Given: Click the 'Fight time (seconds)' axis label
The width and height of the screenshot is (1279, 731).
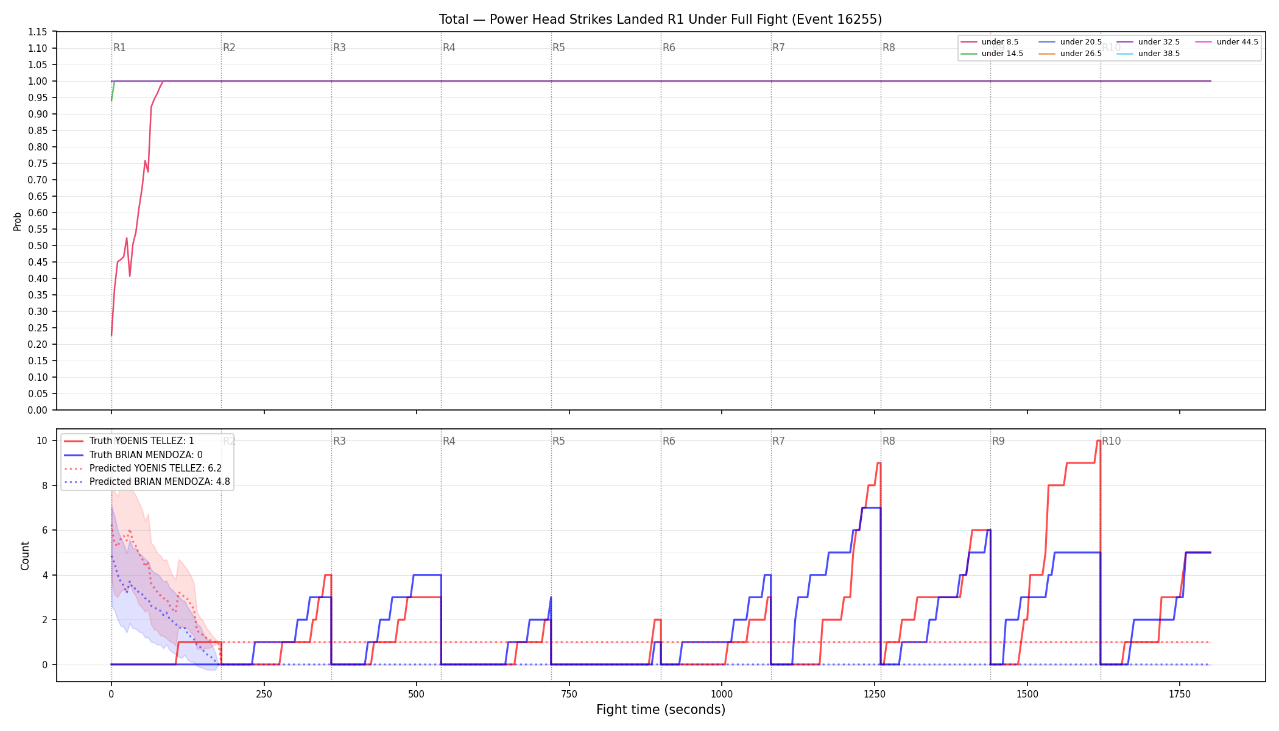Looking at the screenshot, I should 661,710.
